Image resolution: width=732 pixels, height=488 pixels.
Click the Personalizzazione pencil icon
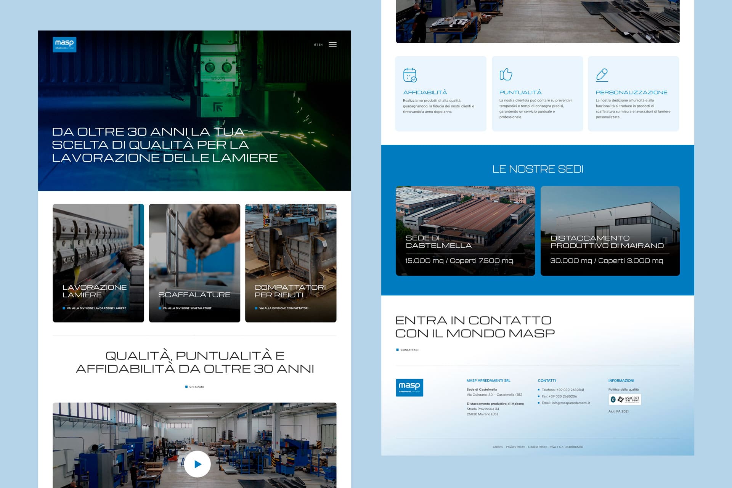coord(602,75)
